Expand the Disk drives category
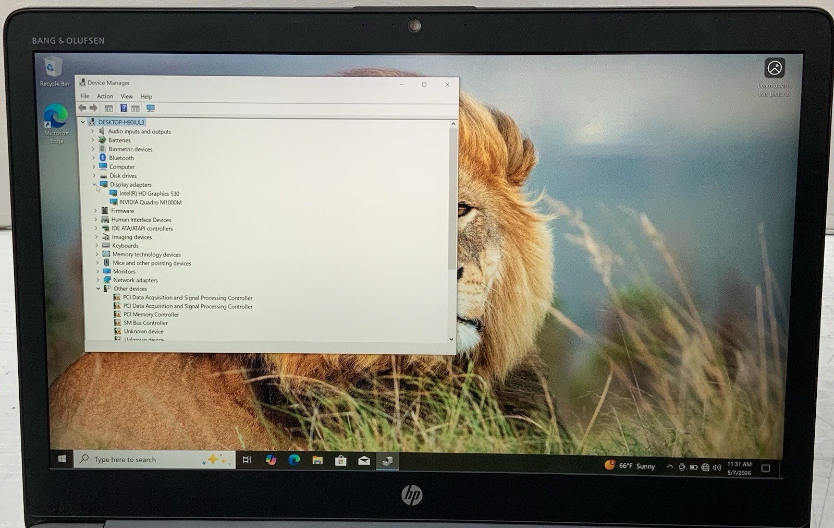 (x=94, y=175)
